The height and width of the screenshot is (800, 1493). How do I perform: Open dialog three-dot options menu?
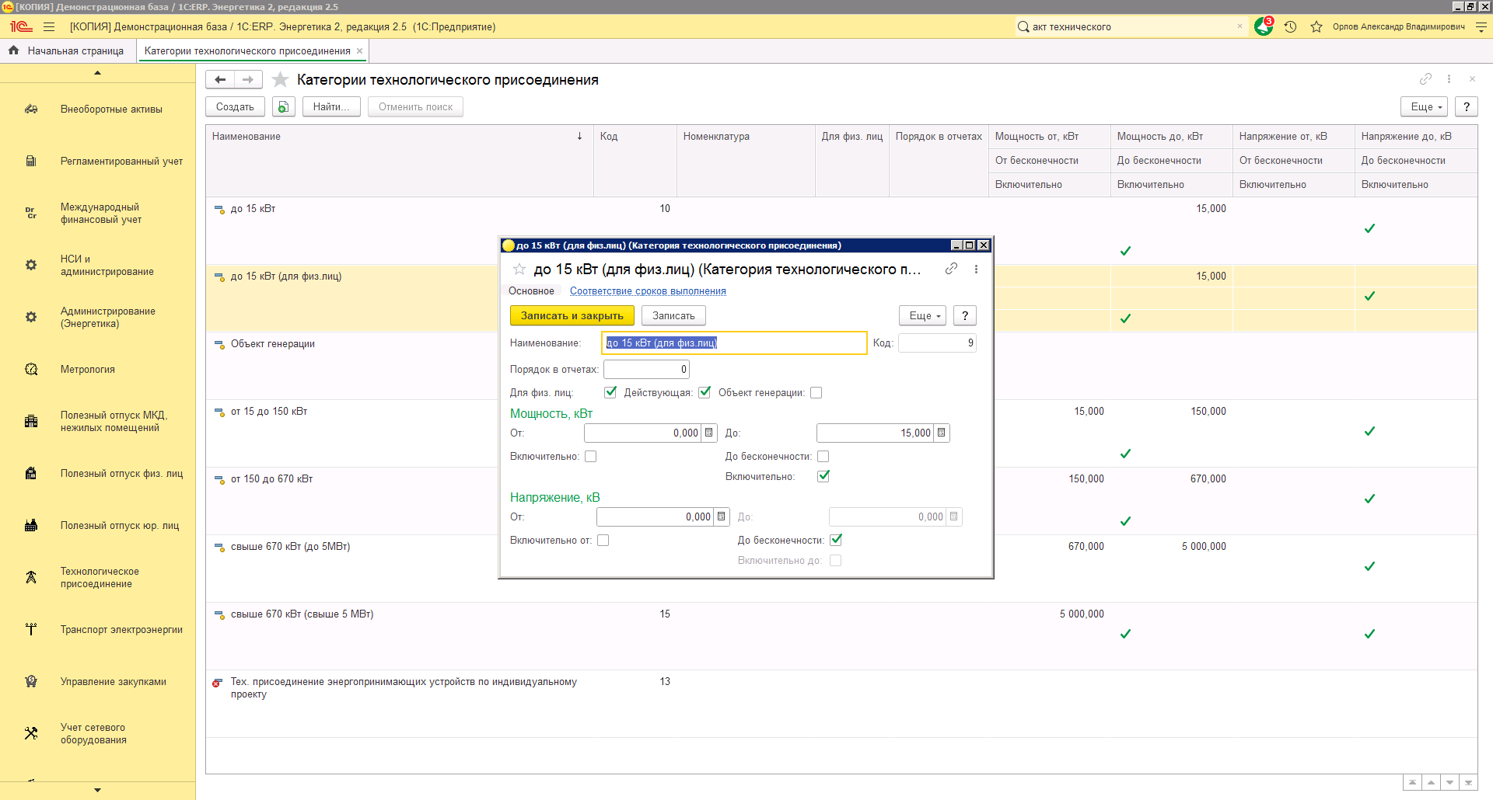976,269
